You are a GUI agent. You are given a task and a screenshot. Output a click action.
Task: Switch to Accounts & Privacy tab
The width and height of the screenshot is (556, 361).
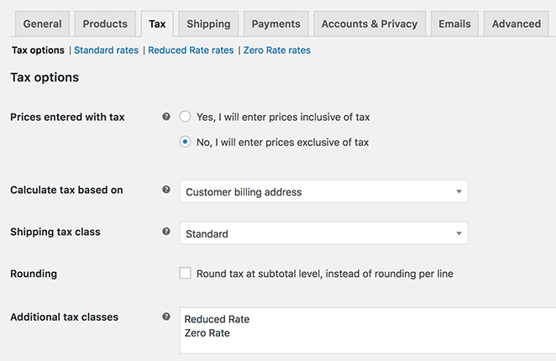370,24
